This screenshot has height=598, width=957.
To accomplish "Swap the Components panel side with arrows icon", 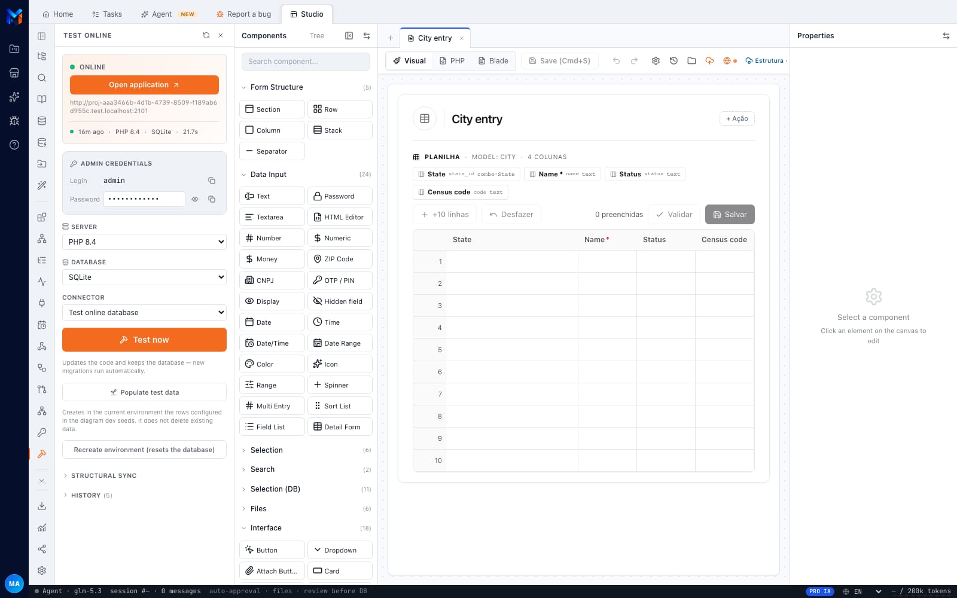I will (367, 36).
